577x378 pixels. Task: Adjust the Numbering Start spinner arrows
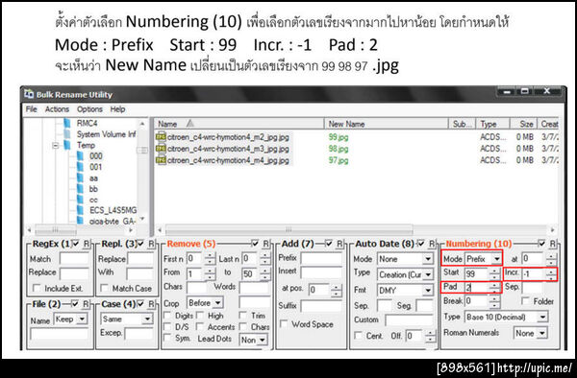point(494,273)
